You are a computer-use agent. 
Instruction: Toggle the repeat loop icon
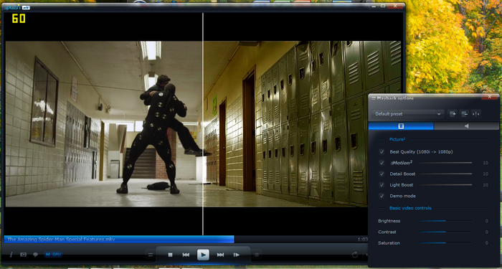[x=355, y=255]
